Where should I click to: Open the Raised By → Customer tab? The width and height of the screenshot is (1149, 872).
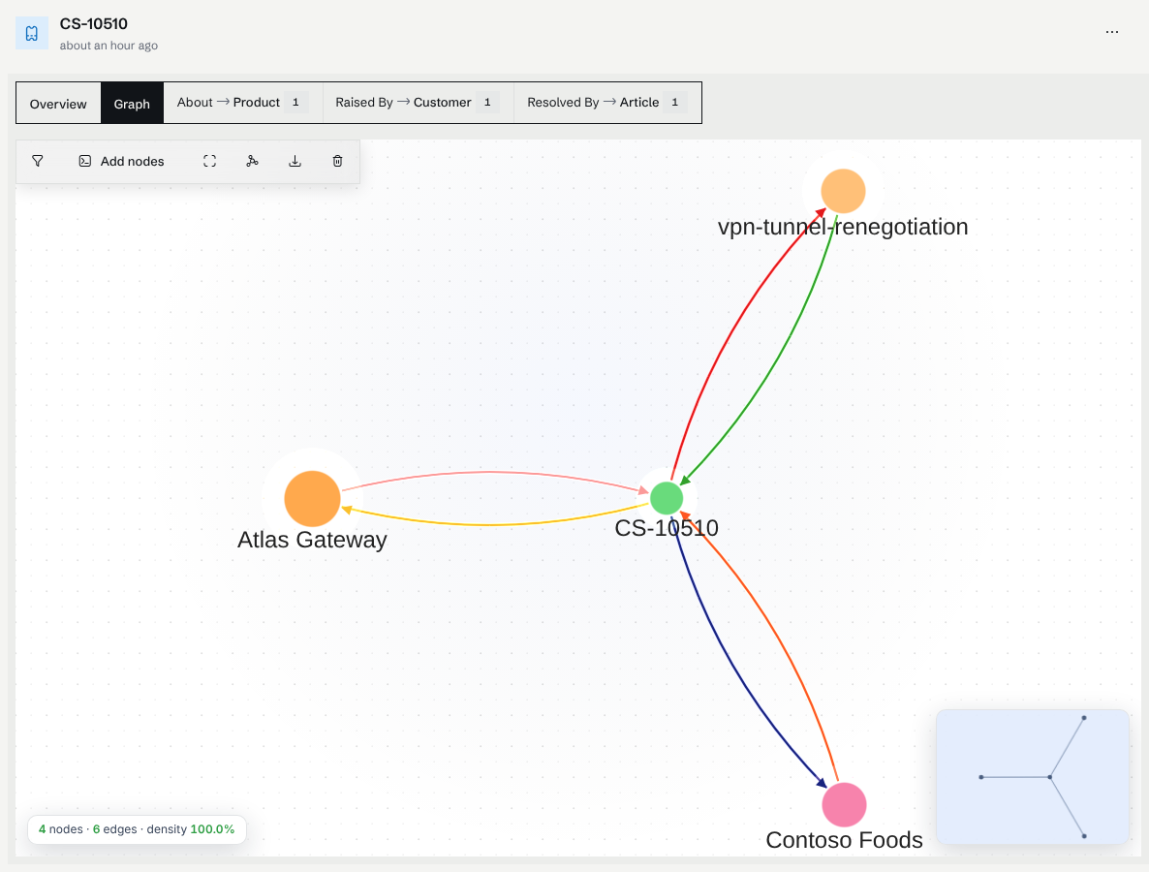[418, 103]
